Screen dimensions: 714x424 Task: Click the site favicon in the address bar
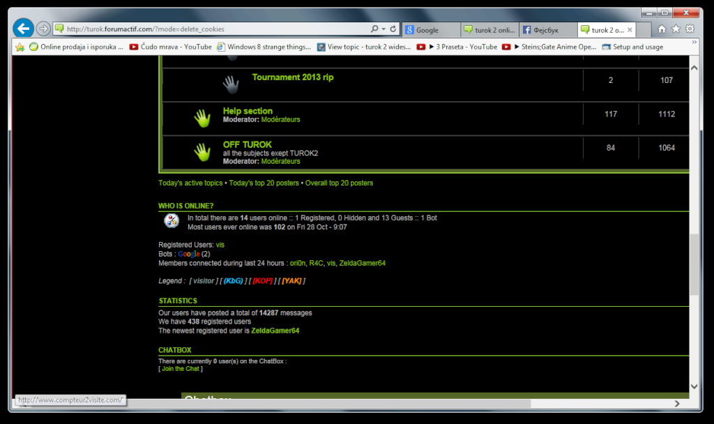tap(59, 29)
